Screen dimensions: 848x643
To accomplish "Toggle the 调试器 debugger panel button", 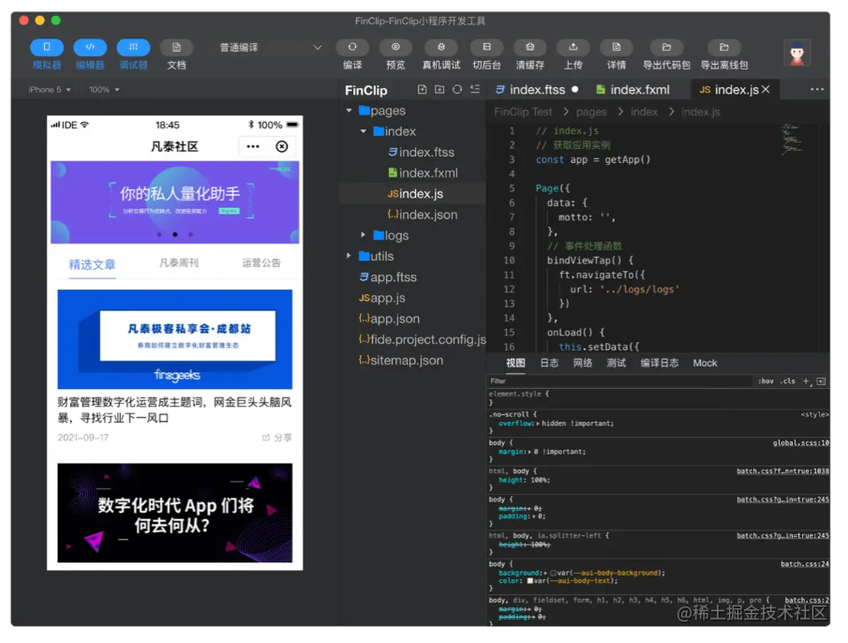I will point(133,48).
